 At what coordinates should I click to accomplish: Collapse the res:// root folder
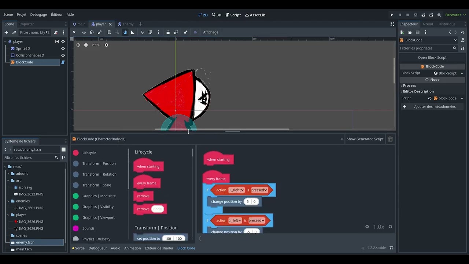tap(5, 167)
